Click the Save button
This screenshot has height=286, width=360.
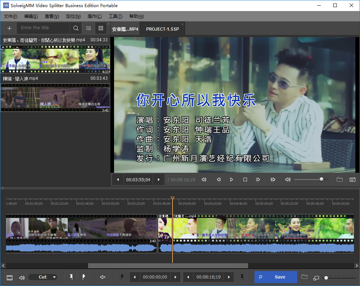click(276, 277)
